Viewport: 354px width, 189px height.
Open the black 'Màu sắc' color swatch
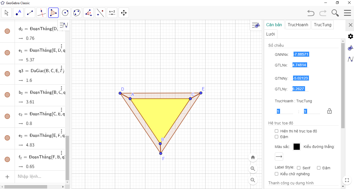click(x=297, y=147)
